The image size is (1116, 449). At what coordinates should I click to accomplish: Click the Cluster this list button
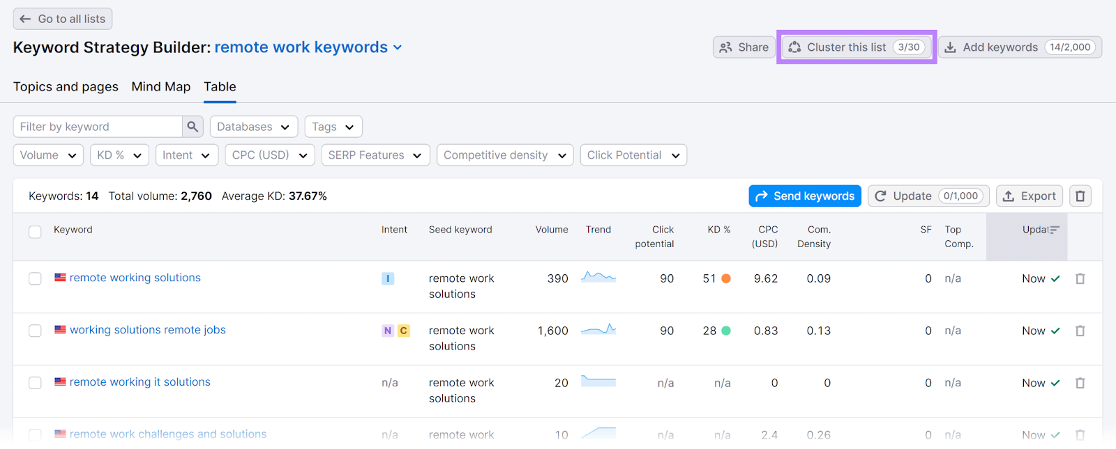(857, 47)
